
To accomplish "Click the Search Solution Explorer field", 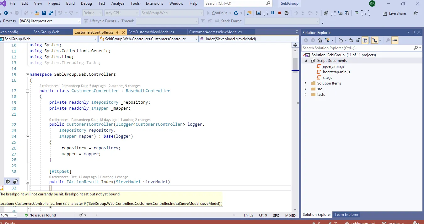I will point(357,48).
